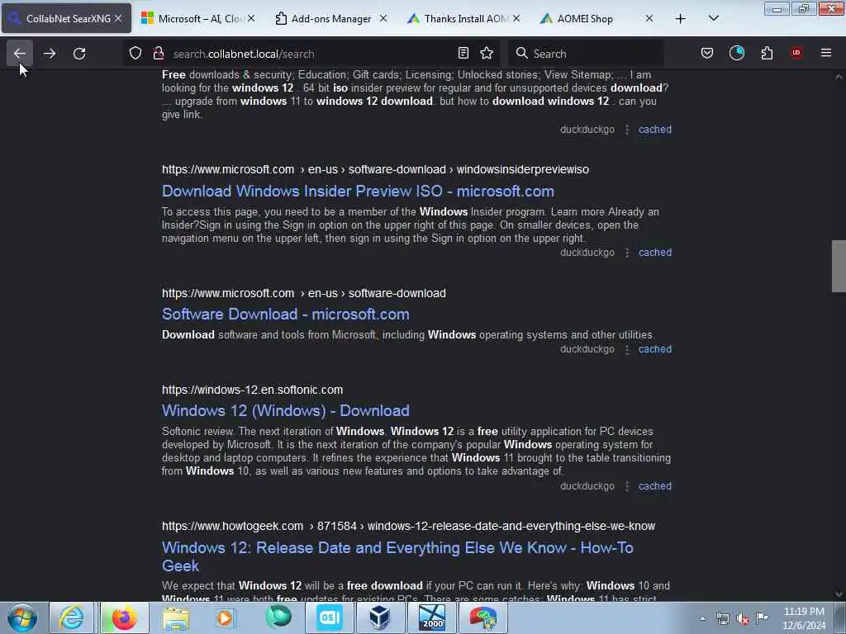
Task: Open muted volume tray icon
Action: tap(743, 619)
